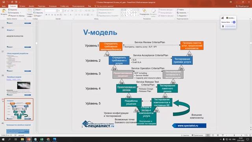Screen dimensions: 252x142
Task: Switch to Reading view in status bar
Action: tap(218, 135)
